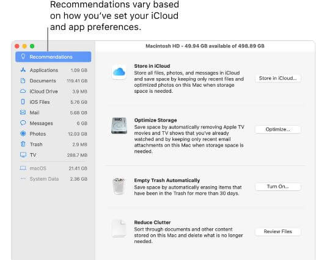Click the Documents sidebar icon
This screenshot has height=260, width=316.
tap(23, 81)
